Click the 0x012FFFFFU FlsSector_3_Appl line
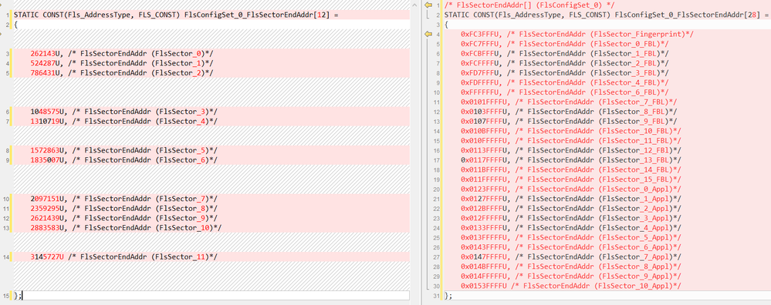Screen dimensions: 771x305 tap(607, 218)
